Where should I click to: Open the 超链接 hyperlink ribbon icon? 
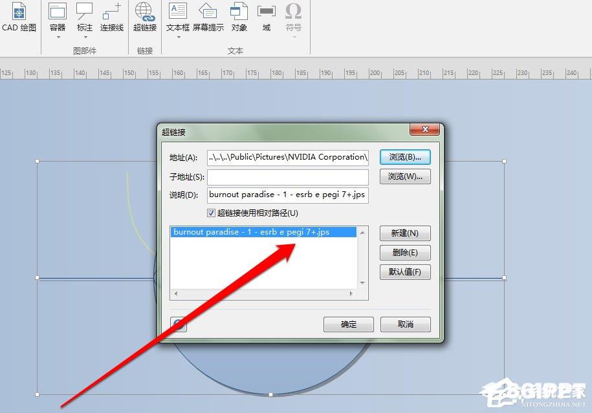(144, 17)
